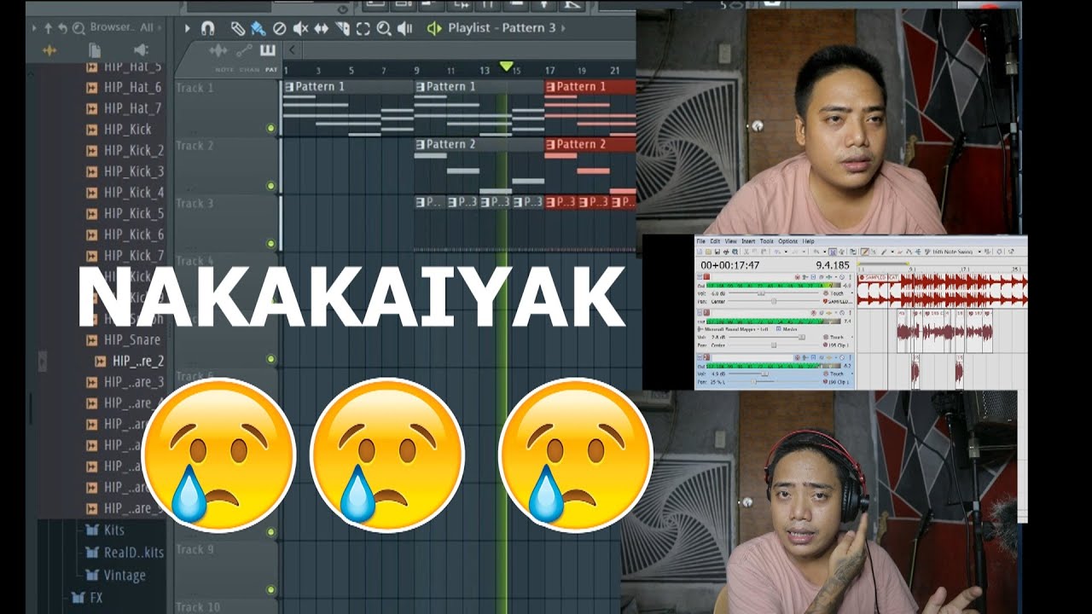Mute Track 3 with its green LED

[270, 243]
